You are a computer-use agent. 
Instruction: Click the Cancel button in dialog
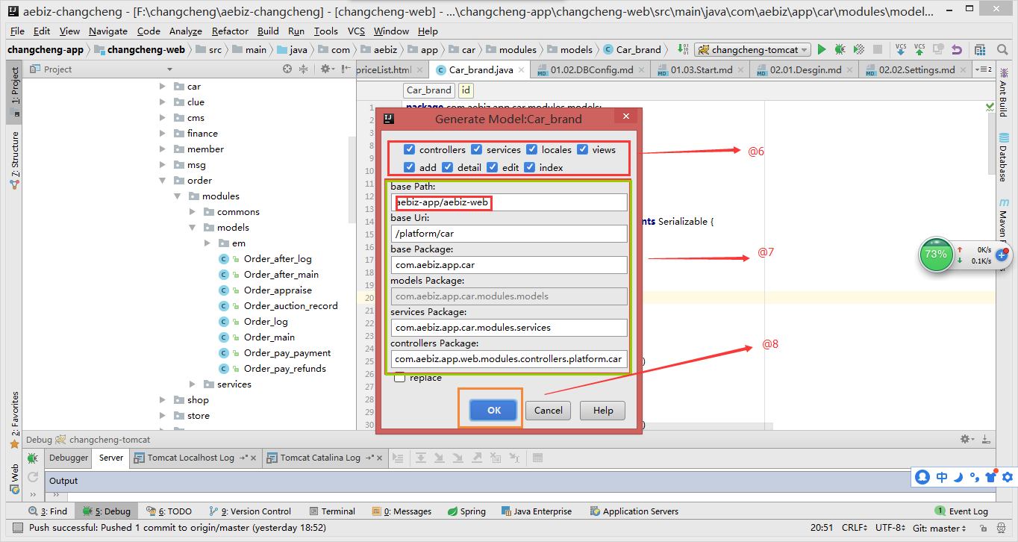(548, 410)
